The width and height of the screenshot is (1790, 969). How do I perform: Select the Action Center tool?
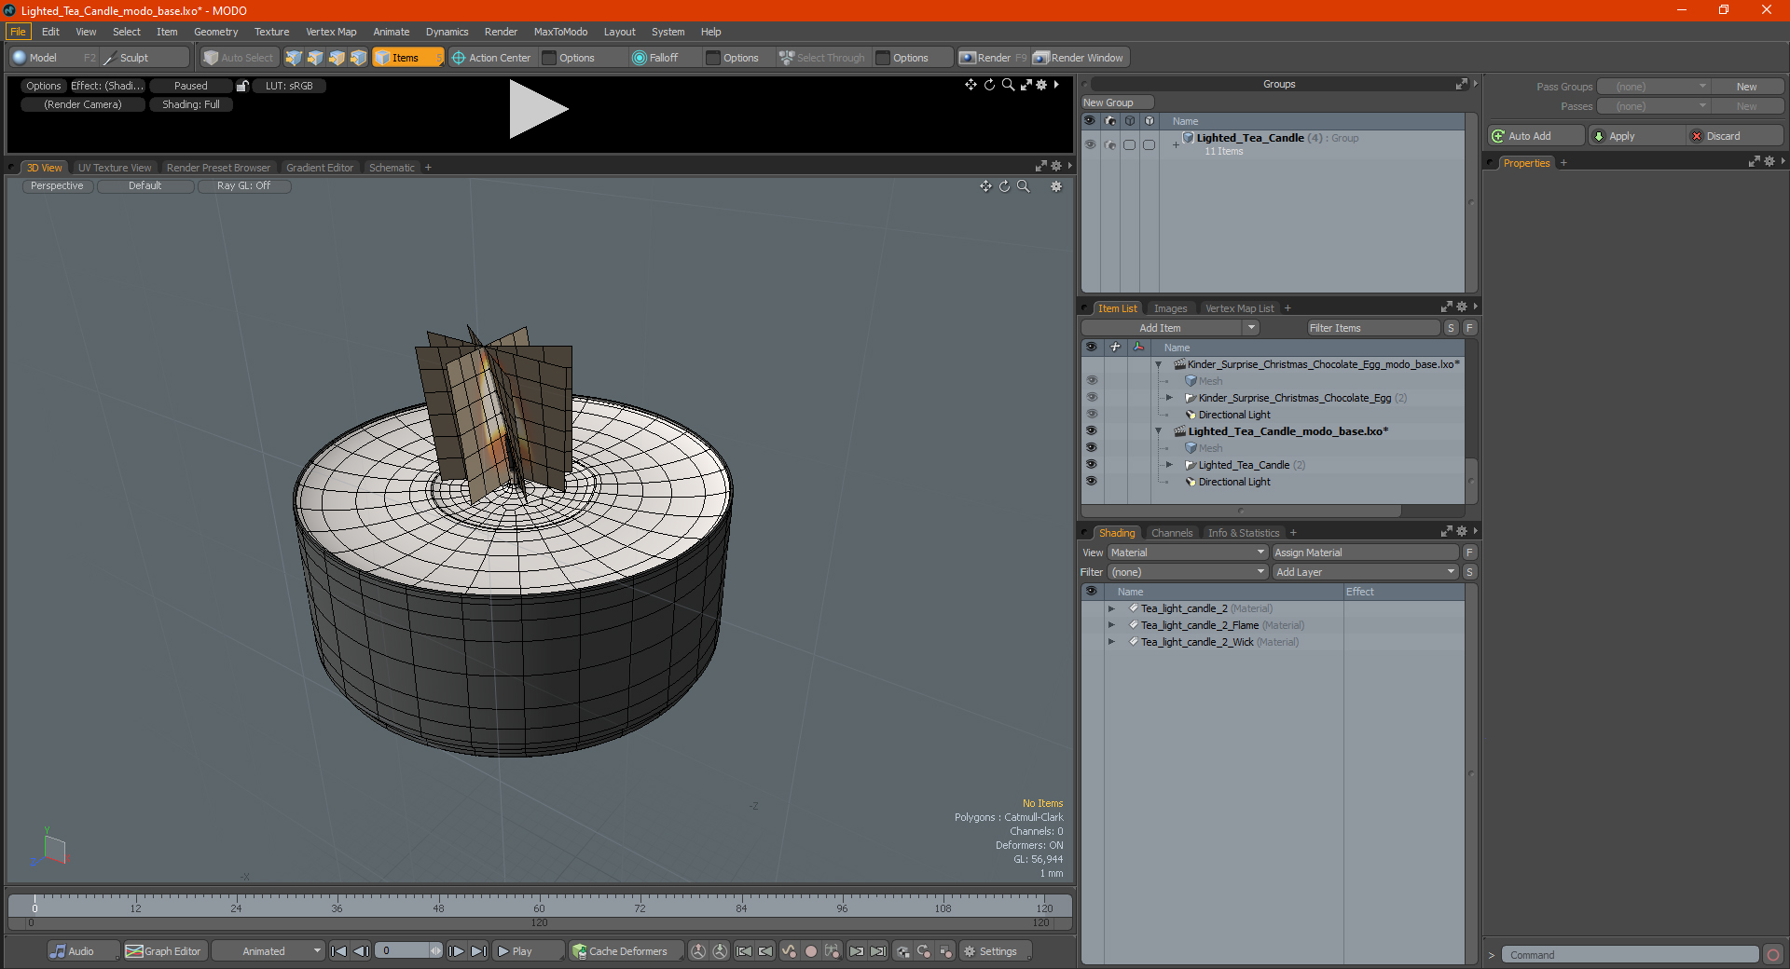tap(491, 58)
